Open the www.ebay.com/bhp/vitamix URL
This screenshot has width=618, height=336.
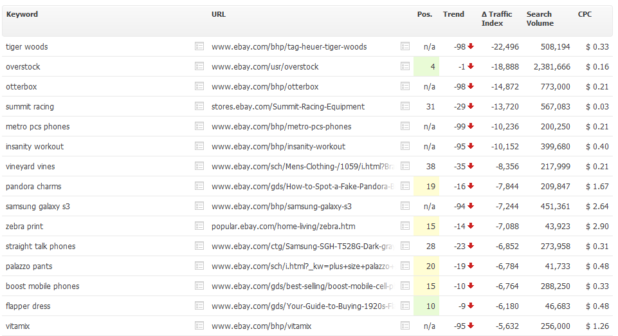pyautogui.click(x=261, y=326)
